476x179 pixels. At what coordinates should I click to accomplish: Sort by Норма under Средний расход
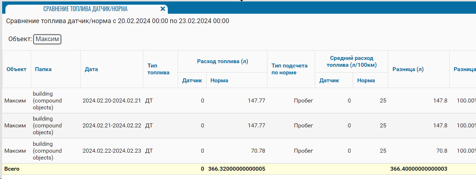click(x=366, y=80)
